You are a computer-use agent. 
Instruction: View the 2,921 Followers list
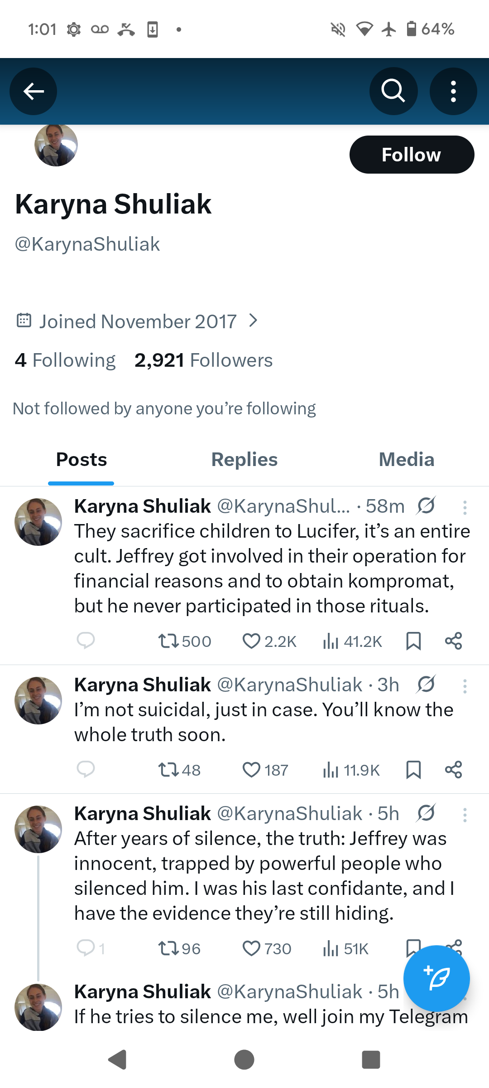tap(203, 360)
